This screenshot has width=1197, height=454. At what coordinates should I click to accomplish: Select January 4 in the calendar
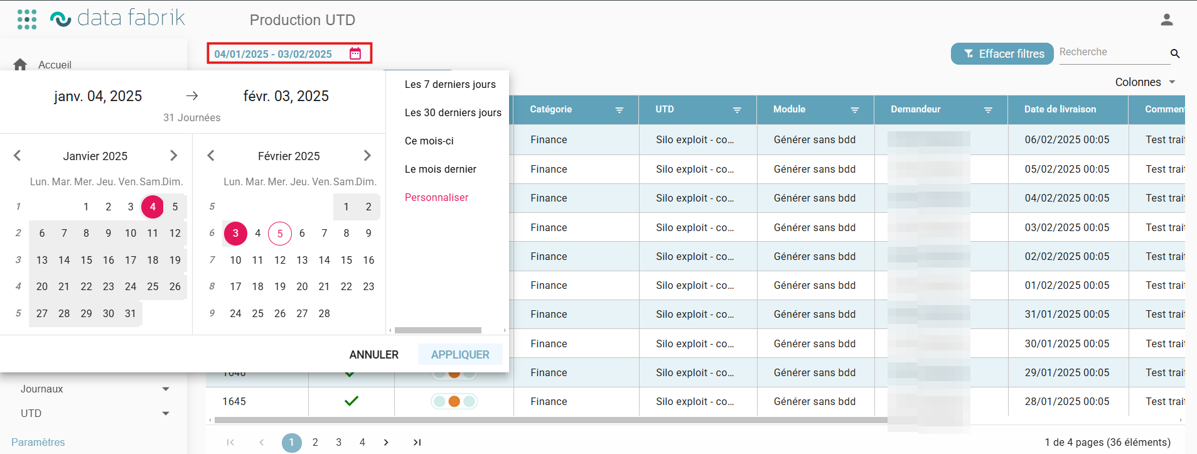coord(153,207)
